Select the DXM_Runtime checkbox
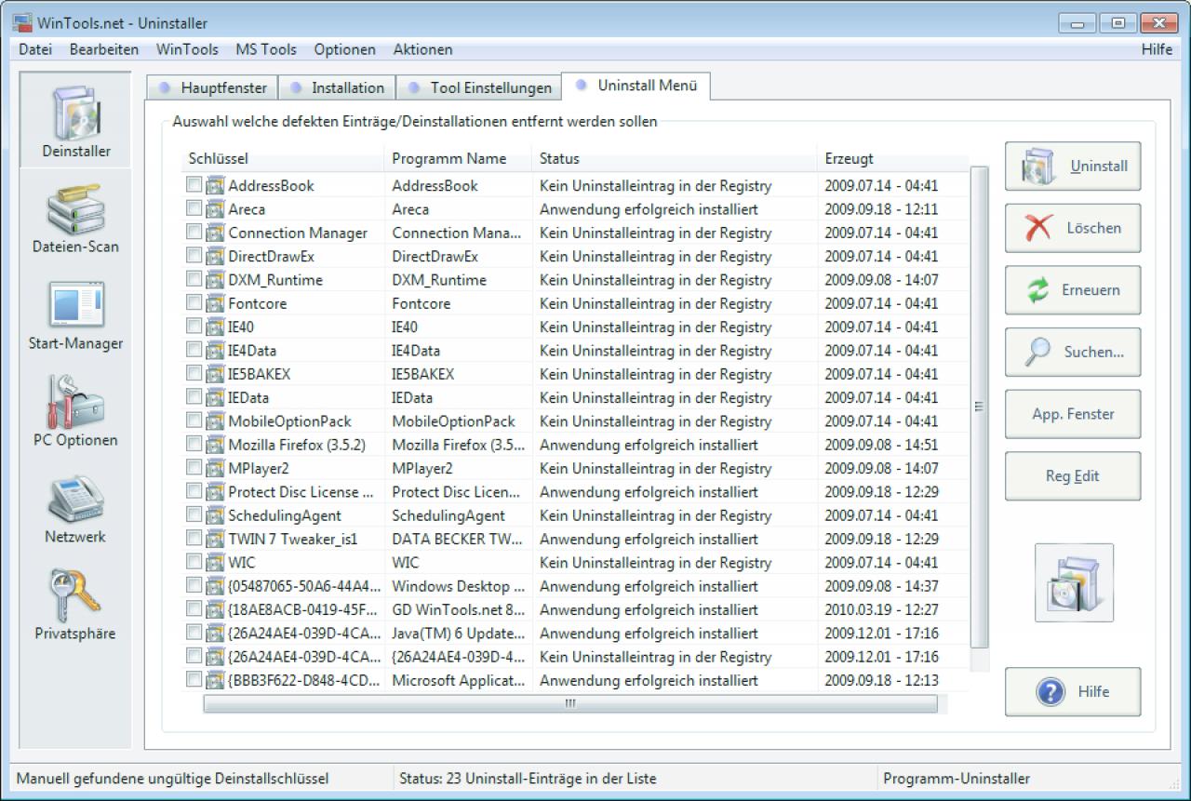The height and width of the screenshot is (801, 1191). click(194, 279)
